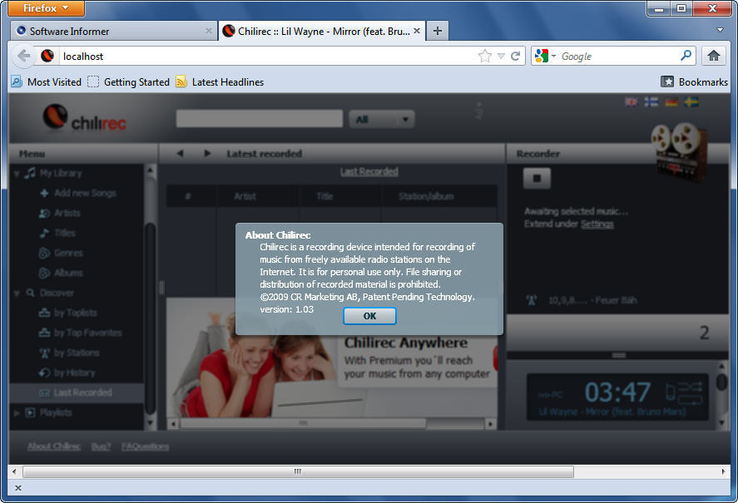Dismiss the About Chilirec dialog with OK

pyautogui.click(x=369, y=316)
